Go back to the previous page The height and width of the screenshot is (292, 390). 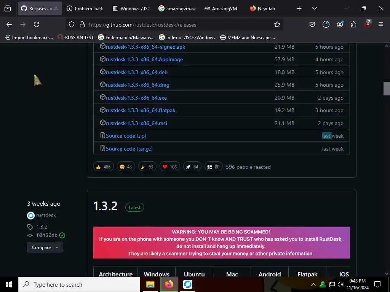coord(9,24)
